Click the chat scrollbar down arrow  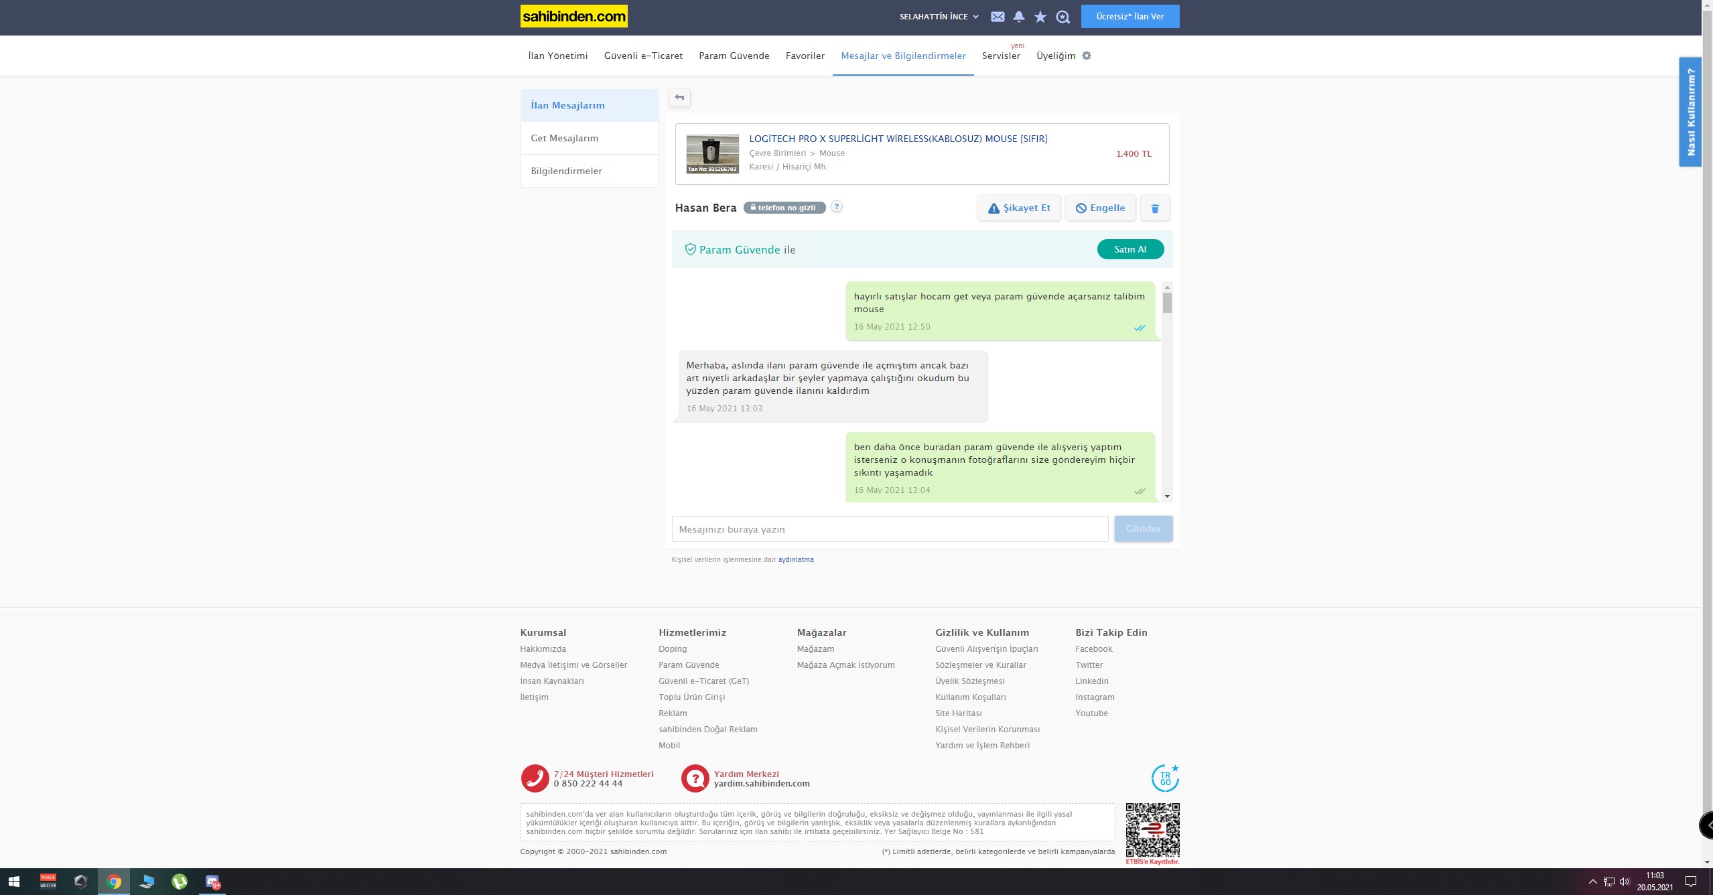click(1167, 496)
